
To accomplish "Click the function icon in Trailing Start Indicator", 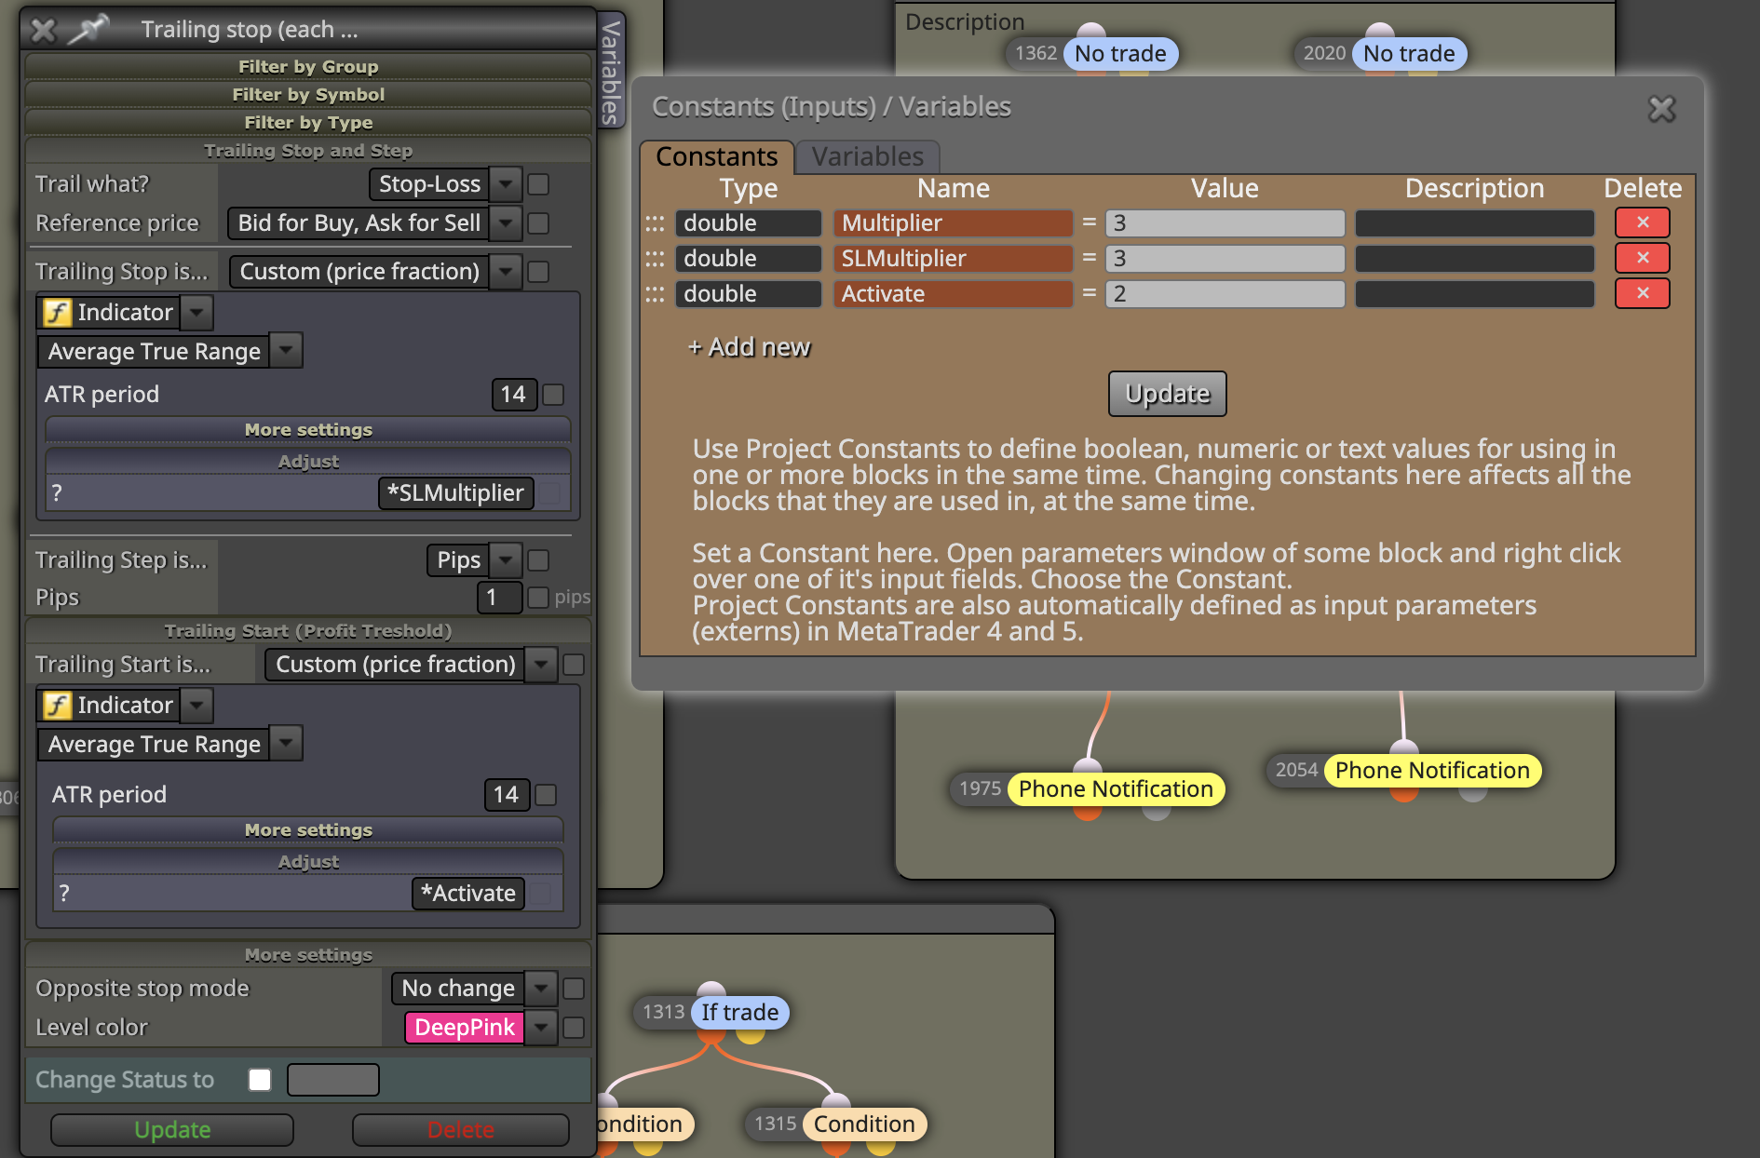I will point(58,705).
